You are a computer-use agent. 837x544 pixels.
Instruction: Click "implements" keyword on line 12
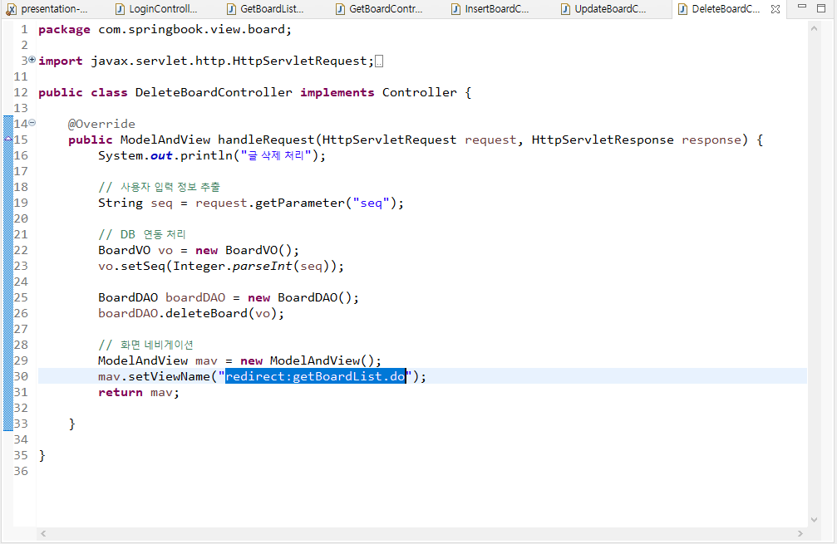[x=337, y=92]
